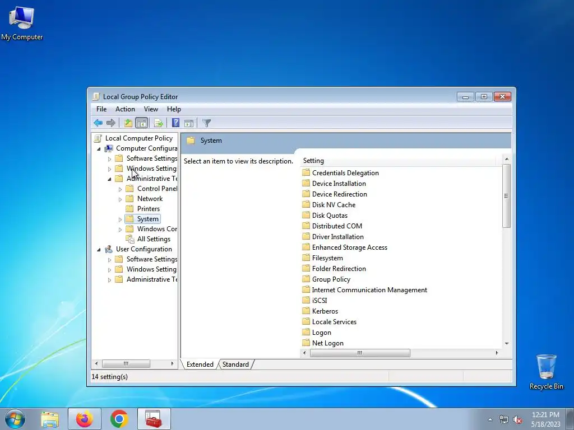The height and width of the screenshot is (430, 574).
Task: Sort list by Setting column header
Action: 399,161
